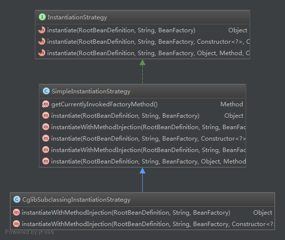
Task: Select Cglib instantiateWithMethodInjection with Constructor<?> text
Action: (x=148, y=224)
